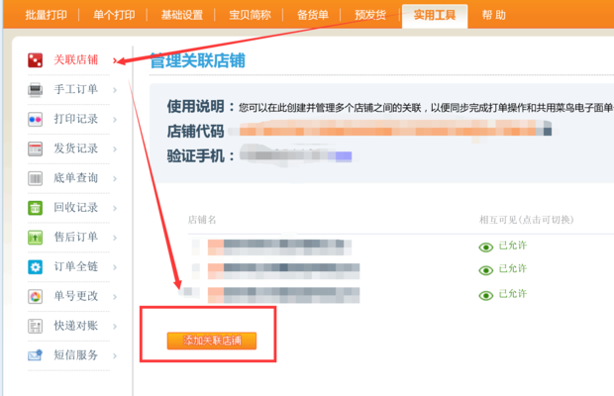
Task: Open the 订单全链 sidebar link
Action: 76,267
